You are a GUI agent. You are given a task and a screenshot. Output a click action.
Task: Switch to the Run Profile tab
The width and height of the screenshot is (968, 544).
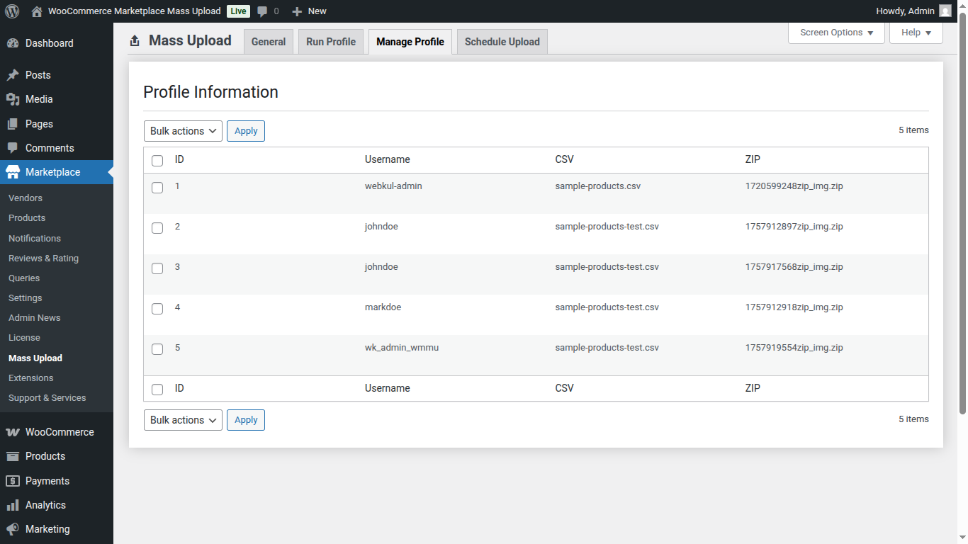[x=330, y=41]
